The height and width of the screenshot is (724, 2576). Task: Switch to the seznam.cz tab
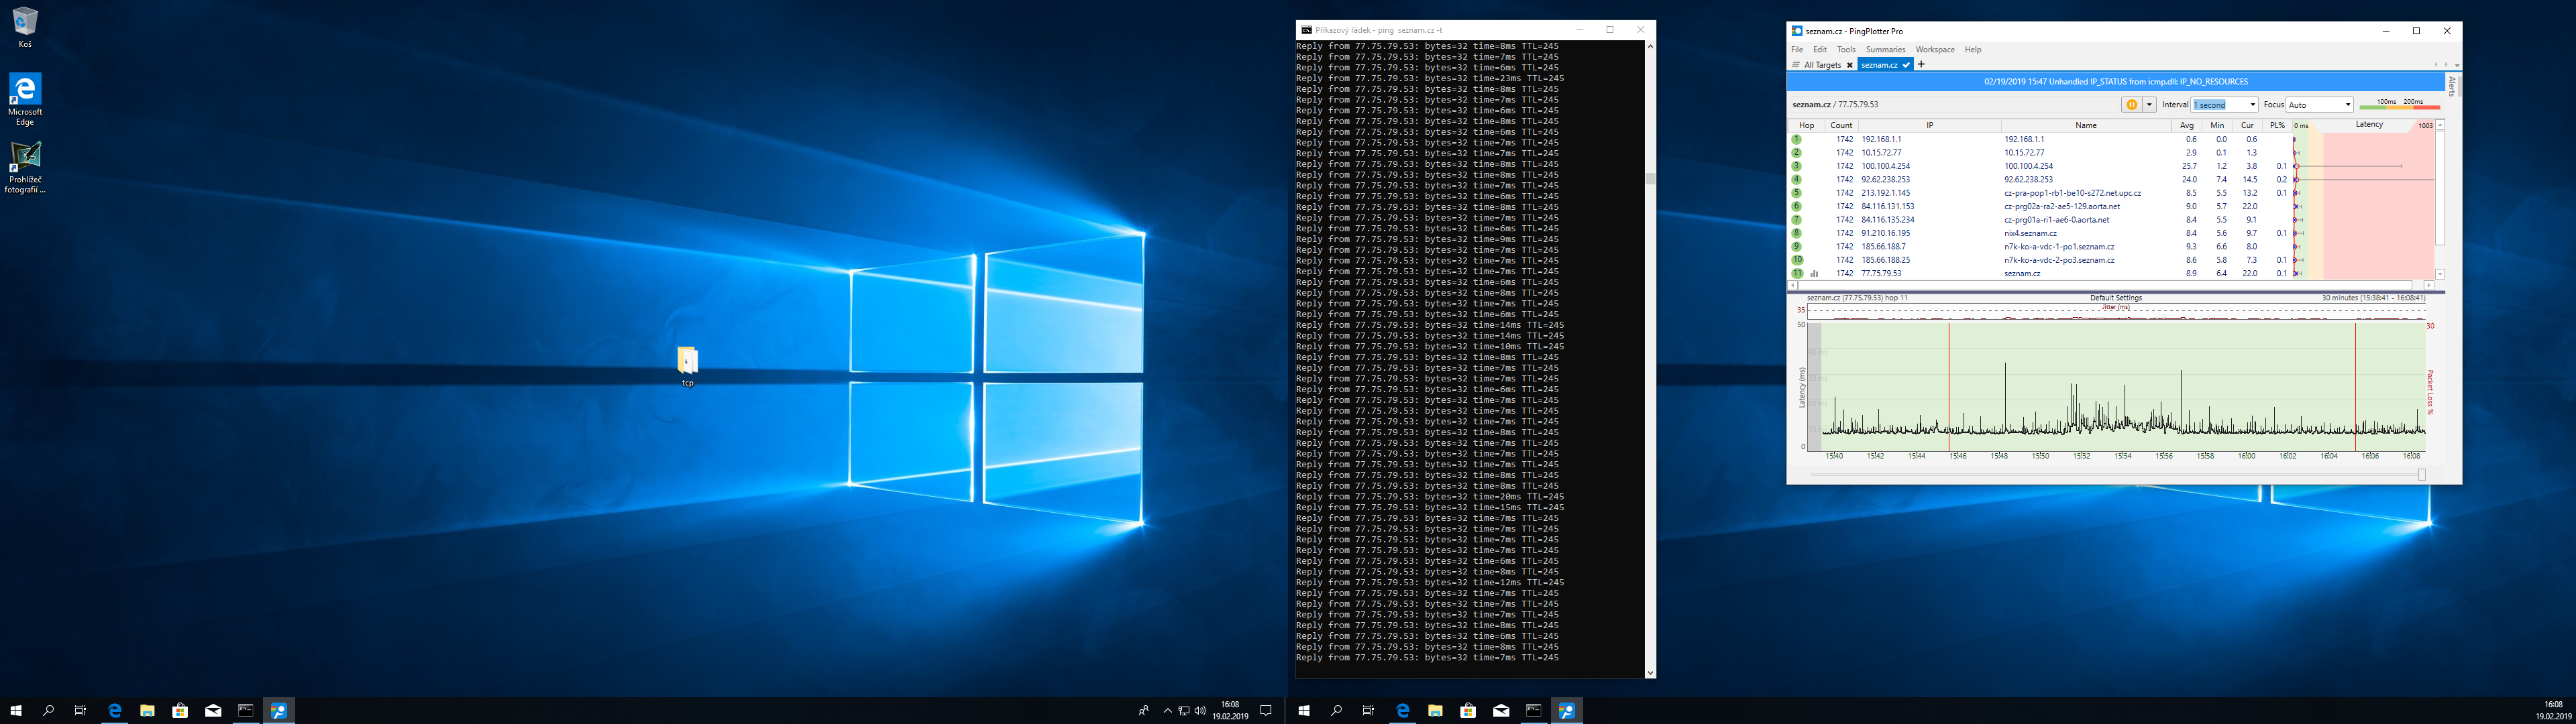pyautogui.click(x=1879, y=65)
